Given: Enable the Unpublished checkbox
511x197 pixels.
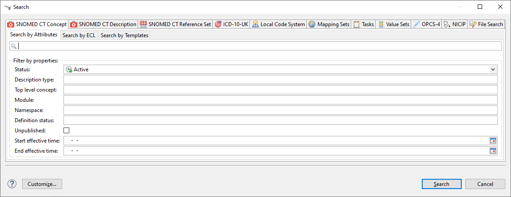Looking at the screenshot, I should [x=67, y=131].
